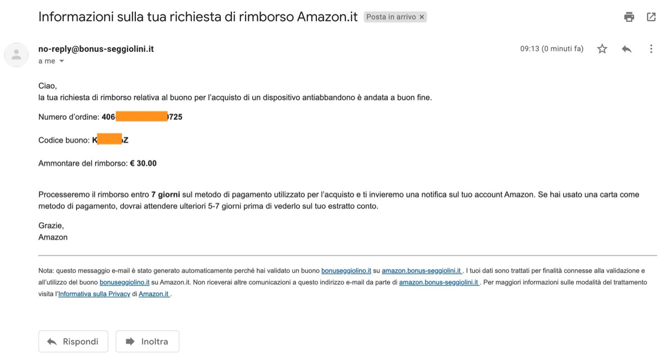Open email in new window icon
This screenshot has height=362, width=671.
[651, 17]
